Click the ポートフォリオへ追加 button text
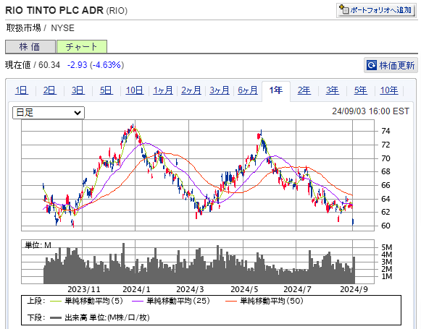Image resolution: width=421 pixels, height=329 pixels. coord(381,10)
